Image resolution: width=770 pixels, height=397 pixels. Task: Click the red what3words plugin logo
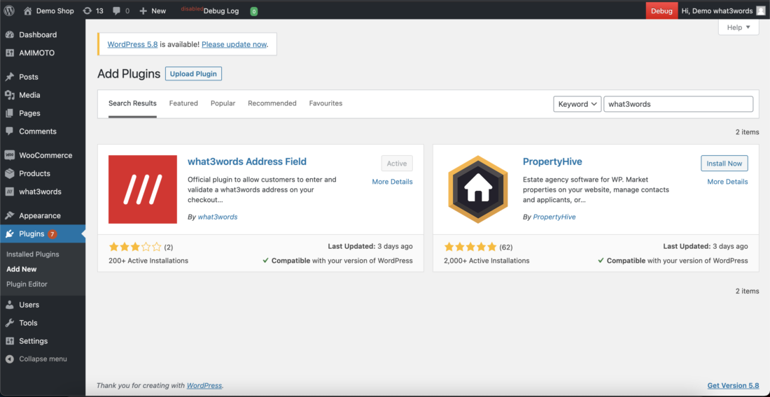[142, 189]
